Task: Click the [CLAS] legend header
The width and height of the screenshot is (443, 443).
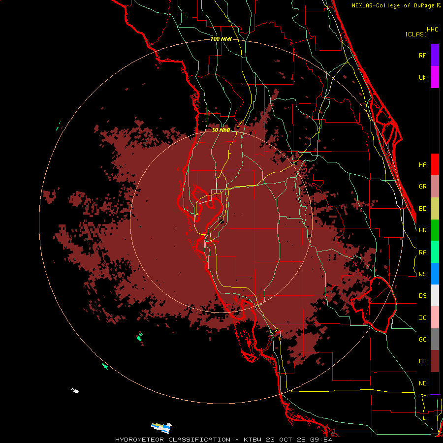Action: (416, 34)
